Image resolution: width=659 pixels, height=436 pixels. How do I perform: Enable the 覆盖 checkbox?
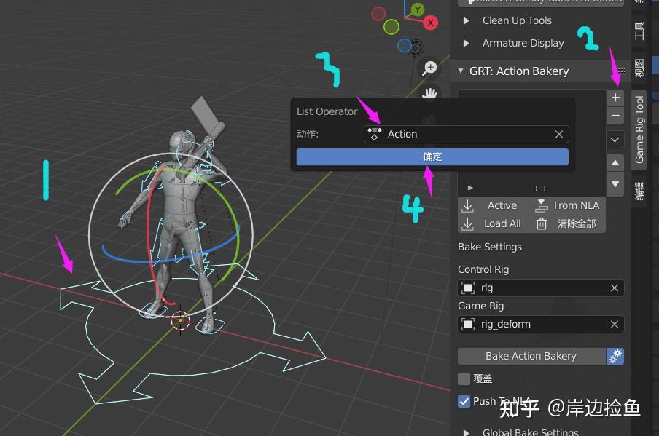[462, 378]
